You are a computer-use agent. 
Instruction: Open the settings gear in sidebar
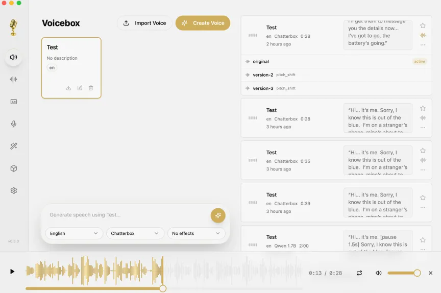coord(13,190)
